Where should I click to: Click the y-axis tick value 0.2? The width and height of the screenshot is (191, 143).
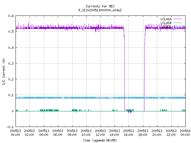11,79
